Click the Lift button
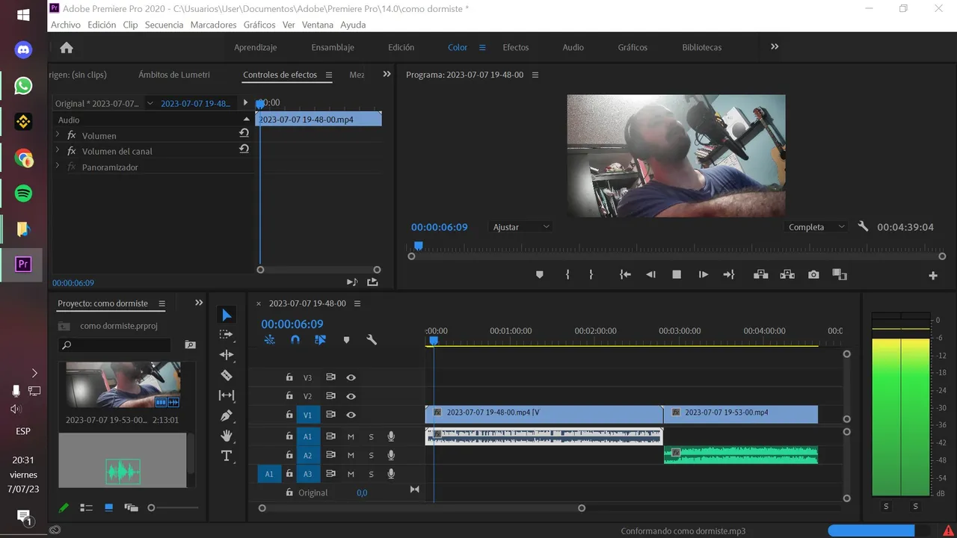 (x=760, y=275)
